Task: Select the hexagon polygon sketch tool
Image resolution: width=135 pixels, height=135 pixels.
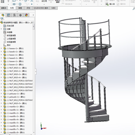Action: coord(20,4)
